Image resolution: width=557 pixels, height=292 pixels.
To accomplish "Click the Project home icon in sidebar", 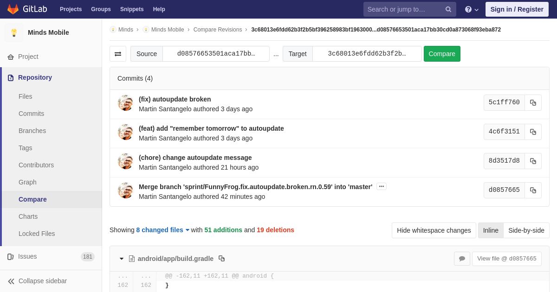I will (x=11, y=57).
